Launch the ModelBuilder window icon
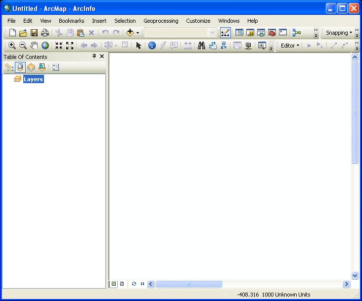This screenshot has width=362, height=301. (296, 32)
